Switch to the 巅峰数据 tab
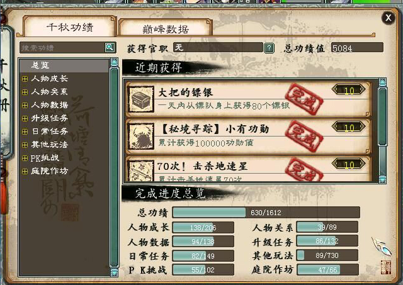This screenshot has width=403, height=285. coord(165,28)
